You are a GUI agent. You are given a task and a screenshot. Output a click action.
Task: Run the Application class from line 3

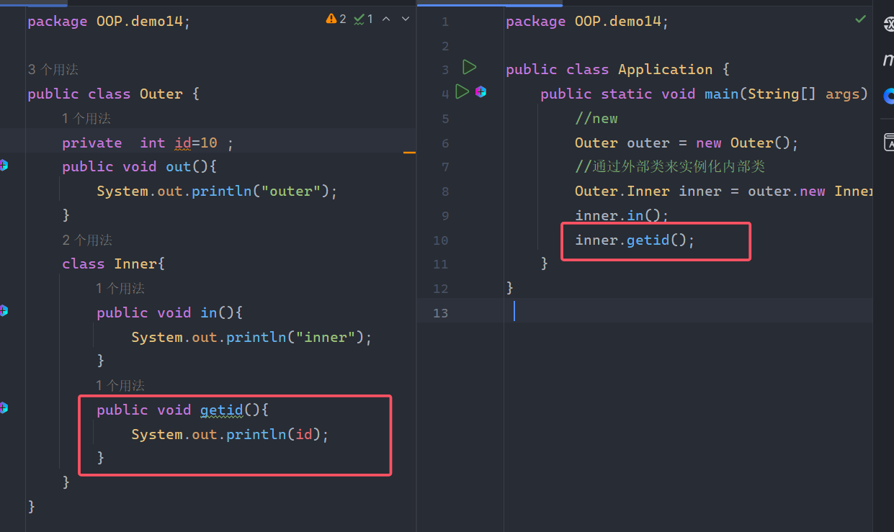pos(469,68)
